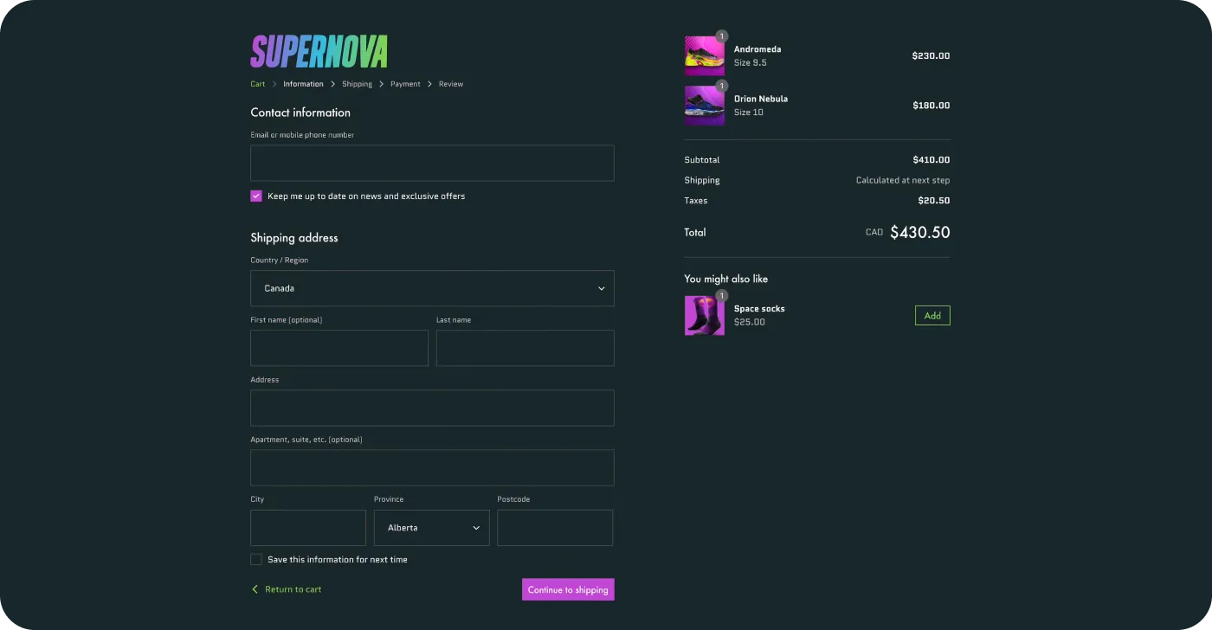
Task: Click the chevron on the Province selector
Action: tap(476, 527)
